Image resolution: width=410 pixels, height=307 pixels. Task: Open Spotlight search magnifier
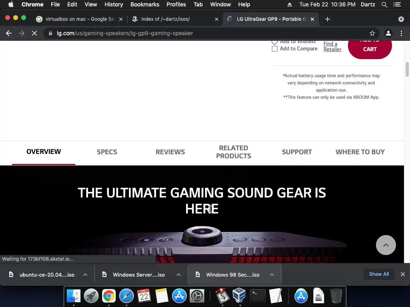click(x=384, y=4)
